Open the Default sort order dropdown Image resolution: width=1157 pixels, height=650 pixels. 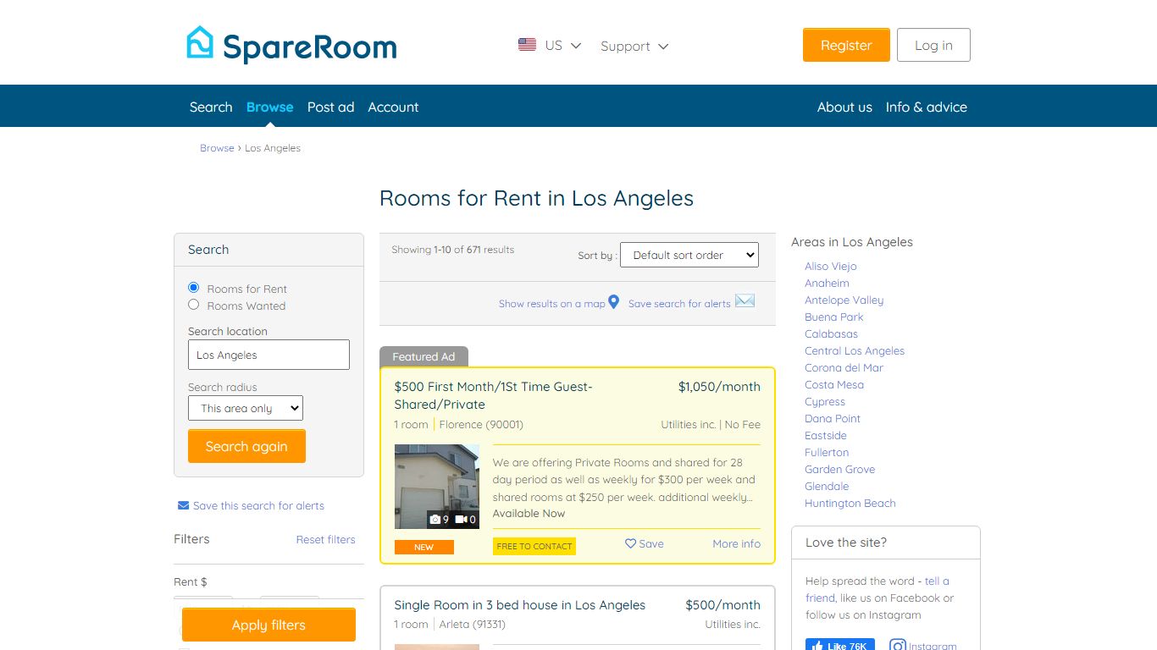click(689, 255)
